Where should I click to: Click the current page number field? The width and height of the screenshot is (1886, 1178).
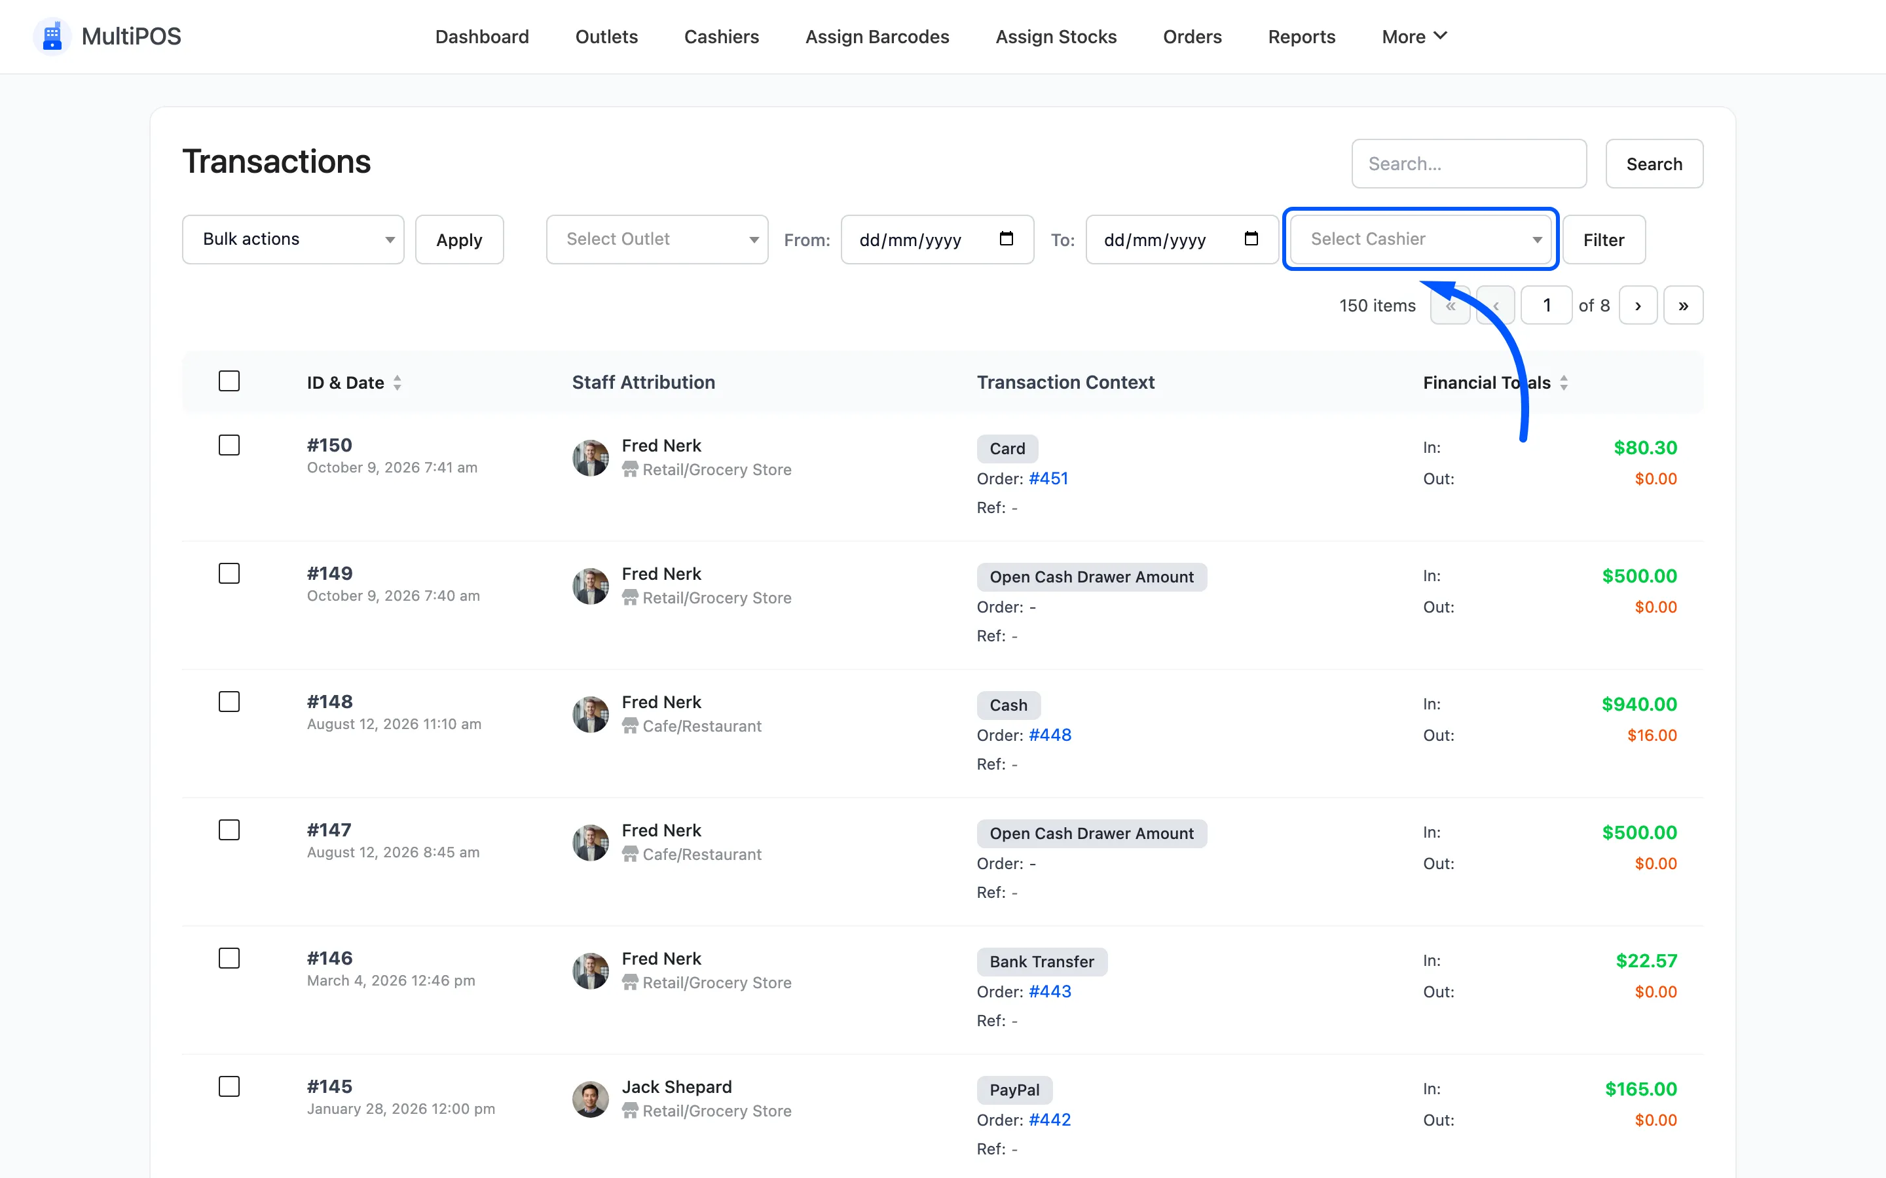(x=1546, y=306)
